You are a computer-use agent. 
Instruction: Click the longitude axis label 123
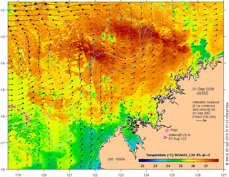click(121, 175)
